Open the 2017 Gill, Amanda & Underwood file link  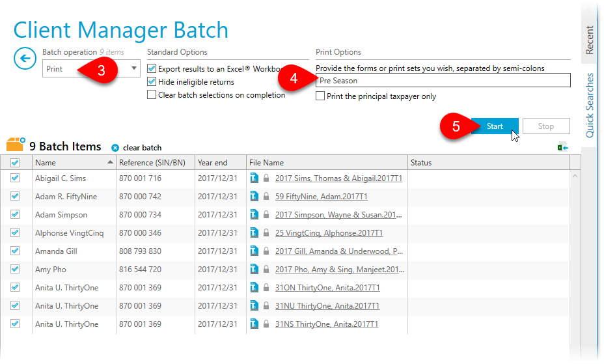tap(339, 251)
